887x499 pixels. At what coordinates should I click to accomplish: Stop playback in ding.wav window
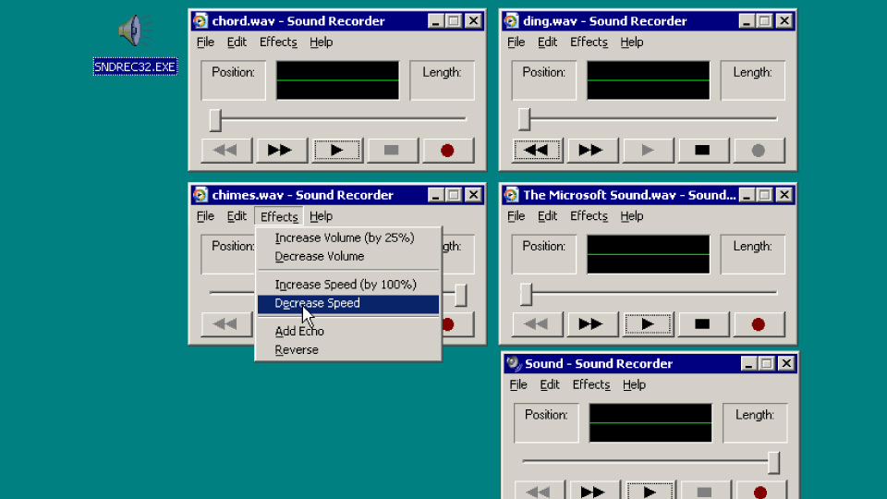point(702,151)
